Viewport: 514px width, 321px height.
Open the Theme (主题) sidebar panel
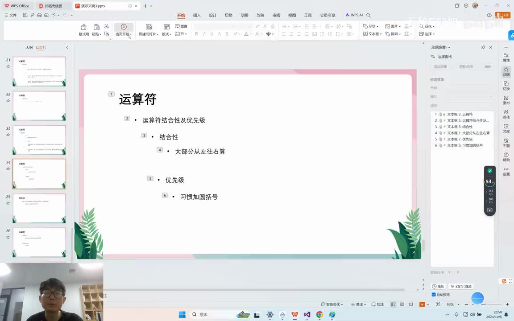506,143
